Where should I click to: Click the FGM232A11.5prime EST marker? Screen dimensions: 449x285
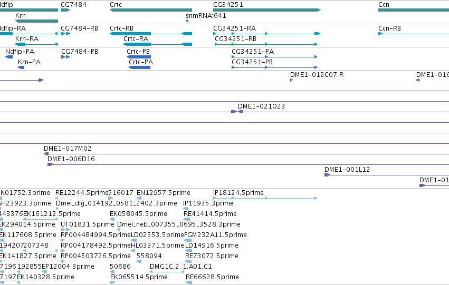pos(188,240)
